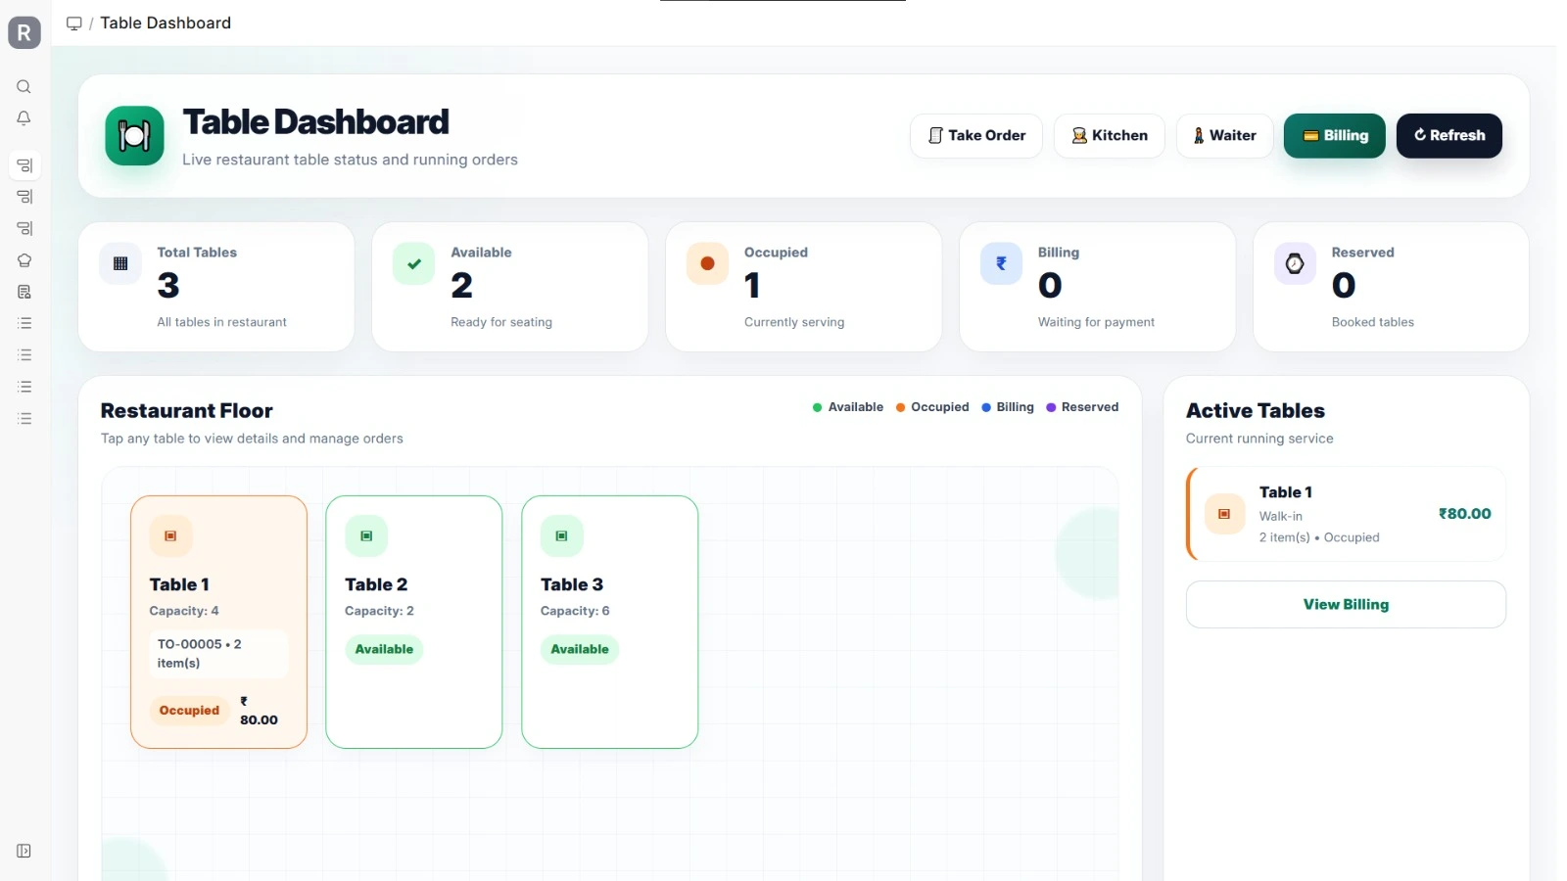
Task: Click the 'Booked tables' caption
Action: coord(1373,322)
